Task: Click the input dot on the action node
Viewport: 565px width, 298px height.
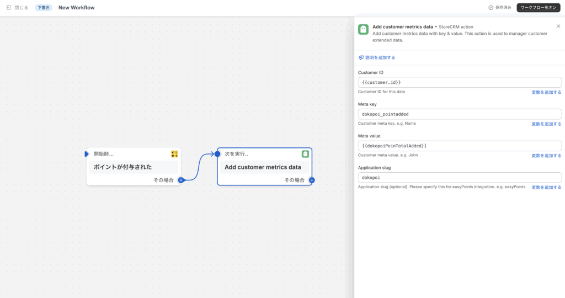Action: (x=217, y=154)
